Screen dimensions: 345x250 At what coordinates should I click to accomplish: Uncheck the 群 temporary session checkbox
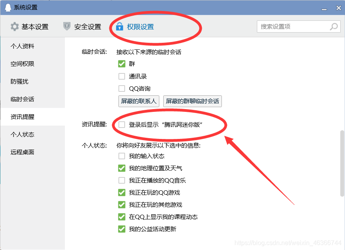coord(122,64)
